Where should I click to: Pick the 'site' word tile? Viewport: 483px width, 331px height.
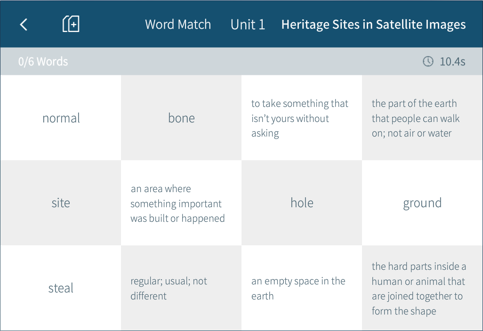[61, 203]
